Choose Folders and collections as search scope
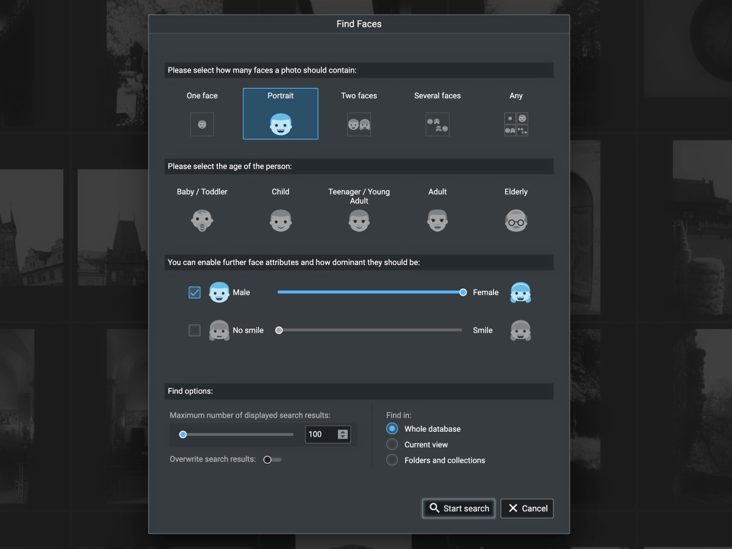 [392, 460]
